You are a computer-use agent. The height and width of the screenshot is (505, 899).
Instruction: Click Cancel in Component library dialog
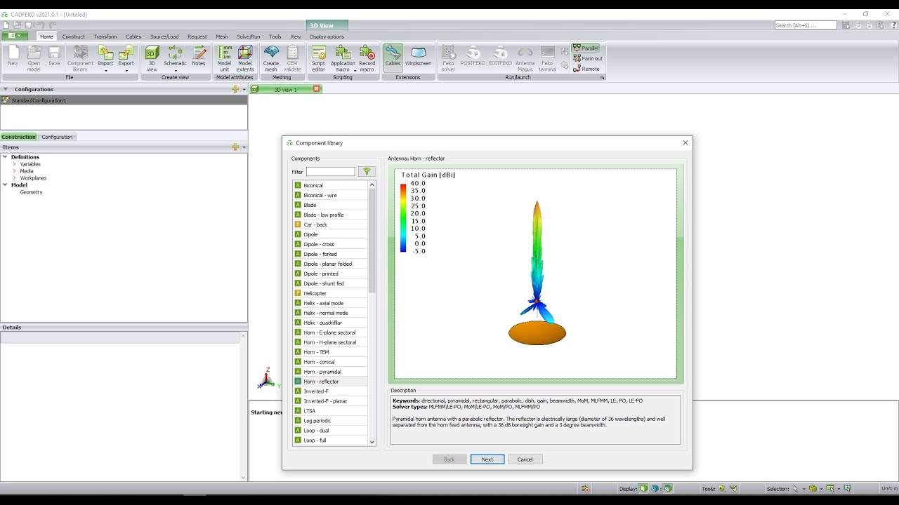click(525, 459)
